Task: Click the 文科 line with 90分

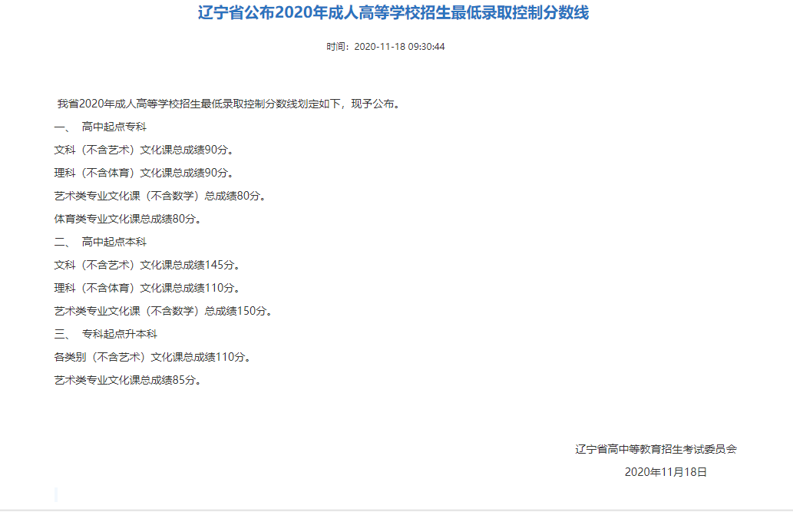Action: (144, 150)
